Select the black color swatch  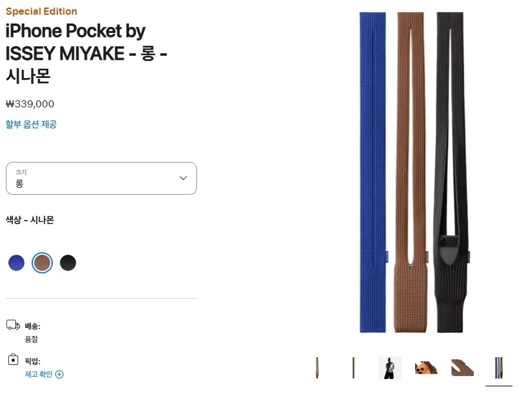click(68, 263)
